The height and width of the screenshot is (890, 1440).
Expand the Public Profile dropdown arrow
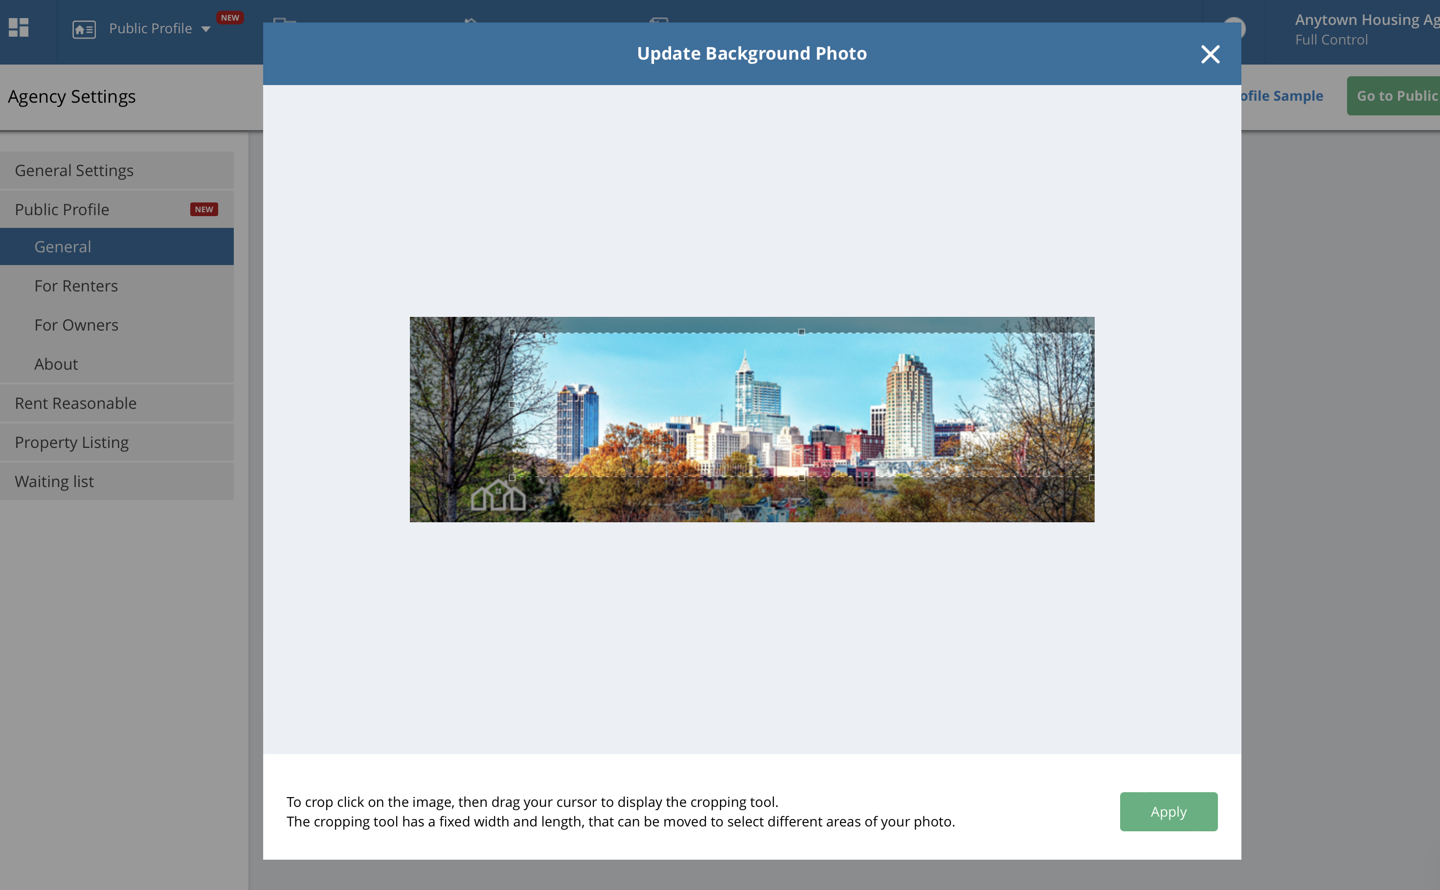205,29
